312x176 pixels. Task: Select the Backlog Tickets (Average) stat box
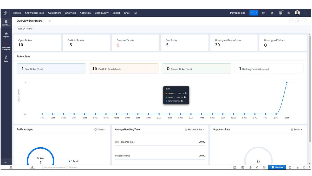[269, 68]
